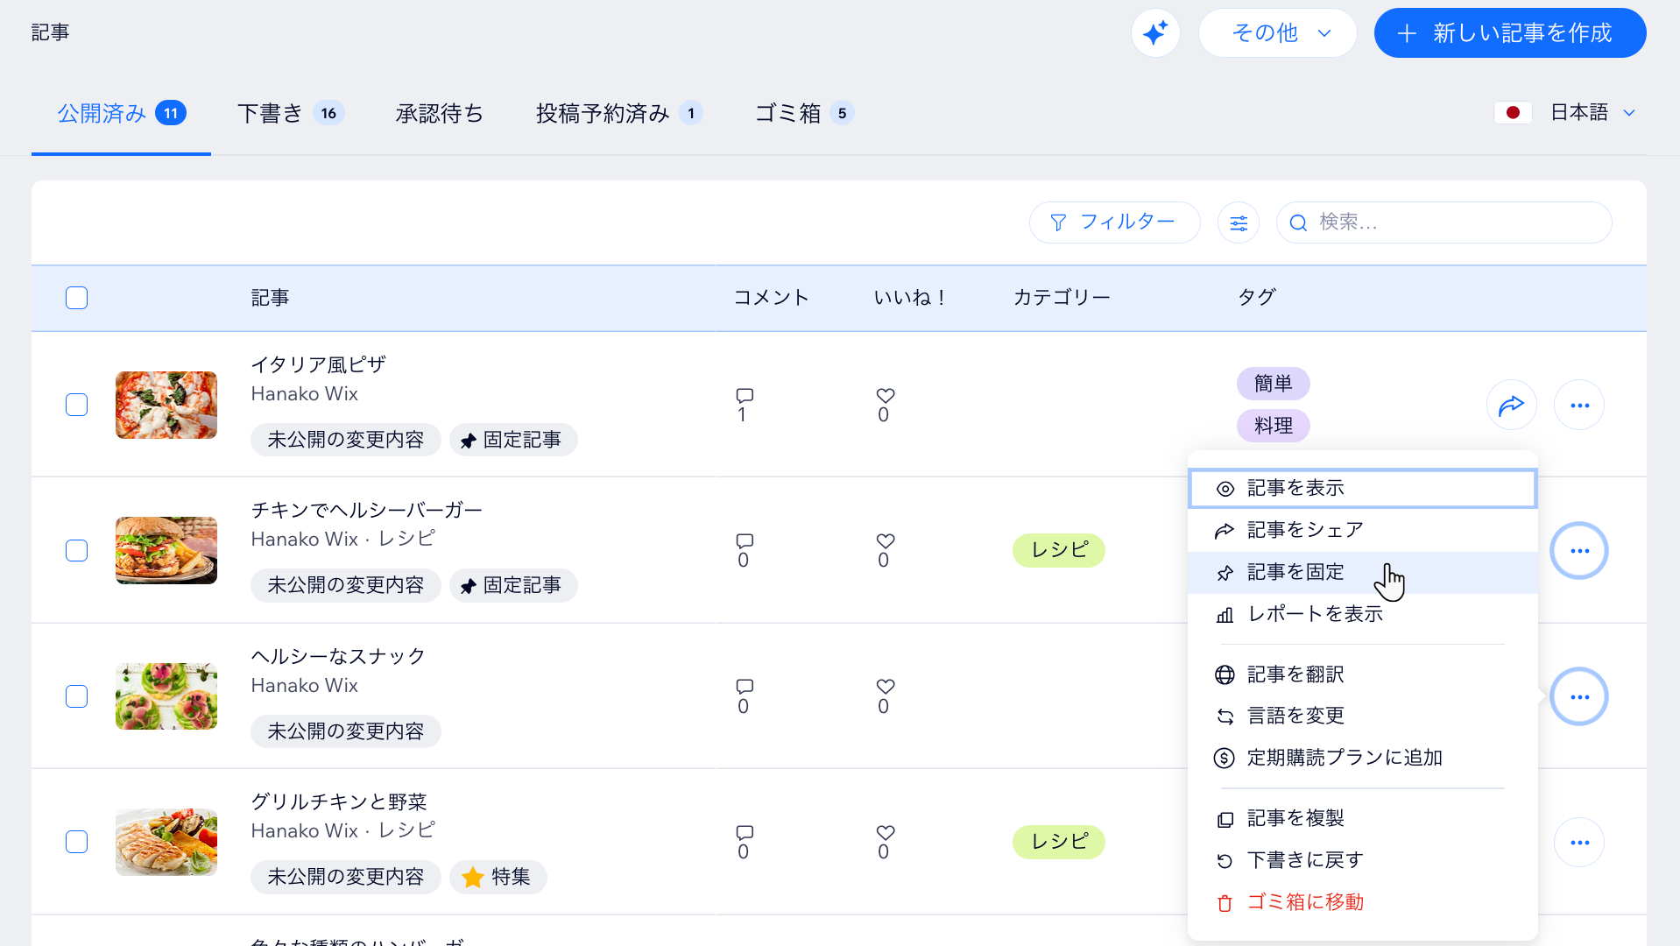Viewport: 1680px width, 946px height.
Task: Click the AI assistant sparkles icon
Action: (x=1154, y=32)
